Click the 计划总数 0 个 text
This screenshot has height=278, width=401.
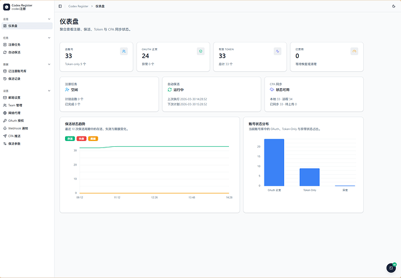pyautogui.click(x=74, y=99)
